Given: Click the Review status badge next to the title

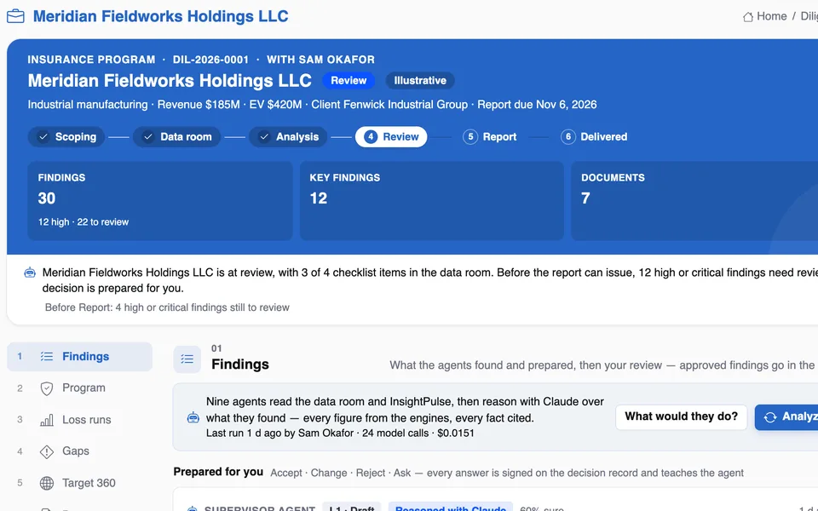Looking at the screenshot, I should 349,81.
